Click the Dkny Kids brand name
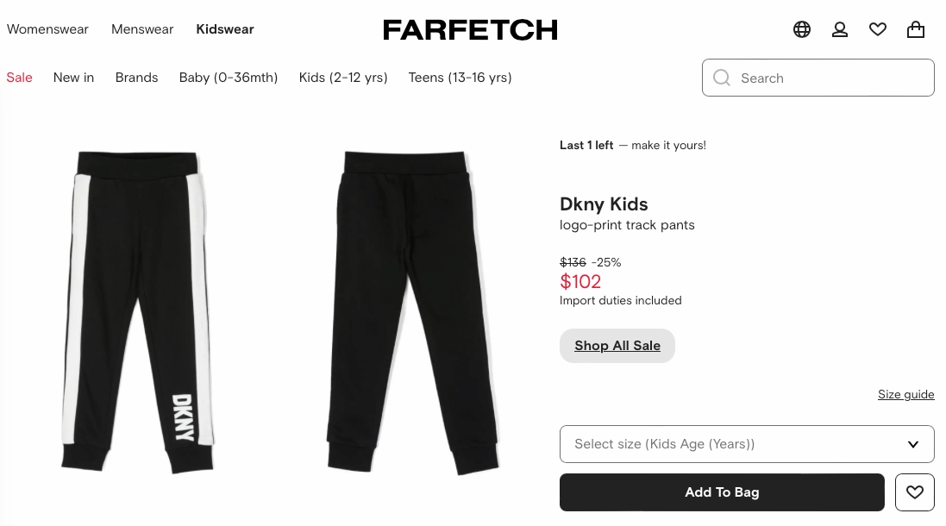 pyautogui.click(x=604, y=204)
